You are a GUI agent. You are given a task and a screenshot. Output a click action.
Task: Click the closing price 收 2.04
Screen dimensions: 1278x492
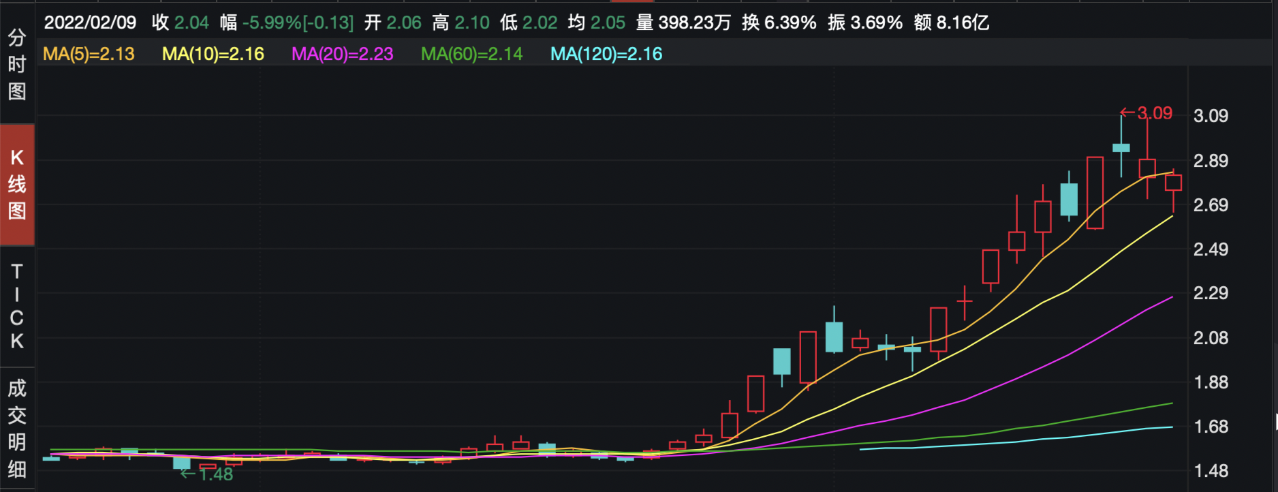[181, 22]
